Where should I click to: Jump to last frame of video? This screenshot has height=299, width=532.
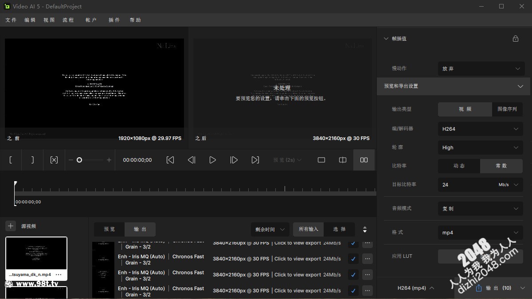coord(255,160)
